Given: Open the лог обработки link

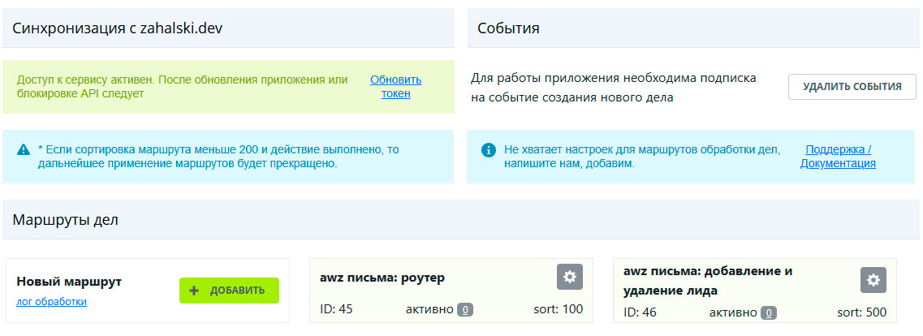Looking at the screenshot, I should 51,302.
